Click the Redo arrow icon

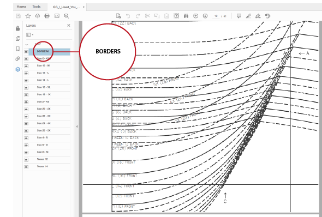138,16
